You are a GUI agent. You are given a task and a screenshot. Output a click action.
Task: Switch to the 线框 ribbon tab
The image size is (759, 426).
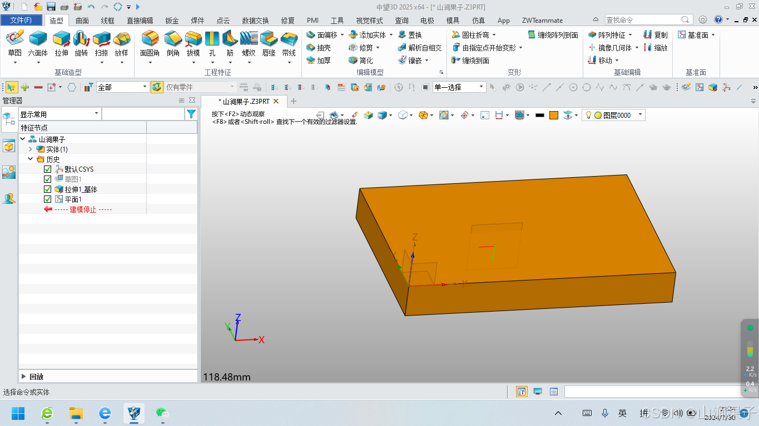108,21
